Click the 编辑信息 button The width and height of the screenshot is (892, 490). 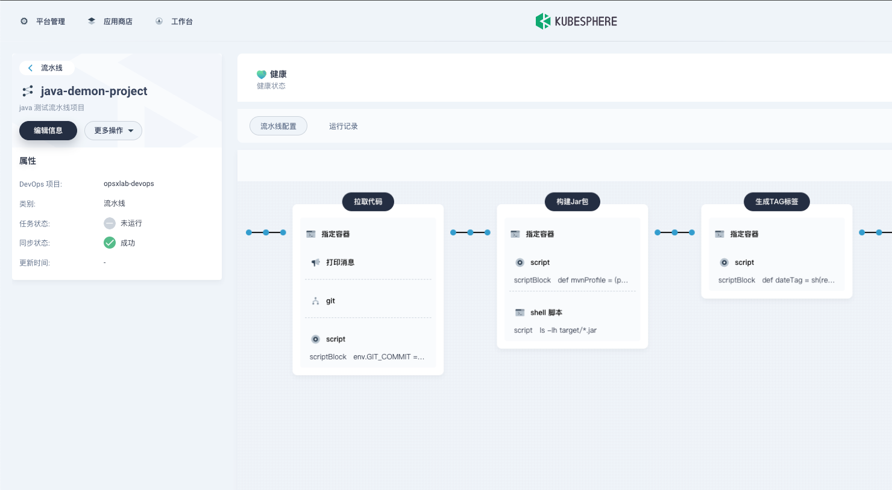pyautogui.click(x=48, y=131)
